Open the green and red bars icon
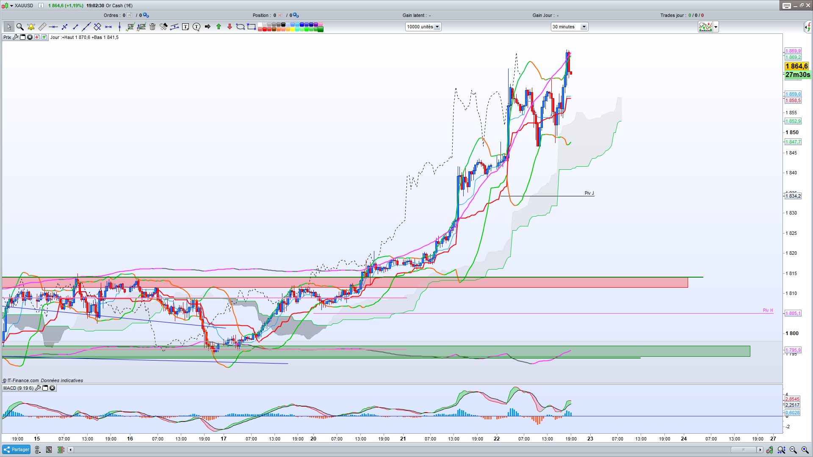The height and width of the screenshot is (457, 813). click(61, 450)
